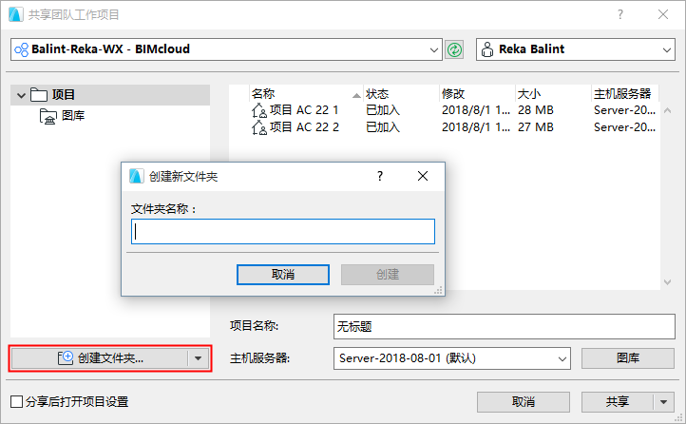The height and width of the screenshot is (424, 686).
Task: Click the 图库 library icon in tree
Action: click(48, 116)
